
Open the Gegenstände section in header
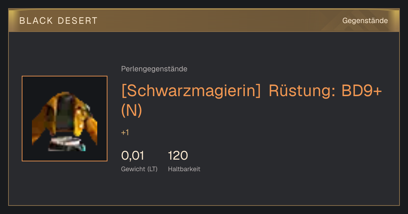[365, 21]
